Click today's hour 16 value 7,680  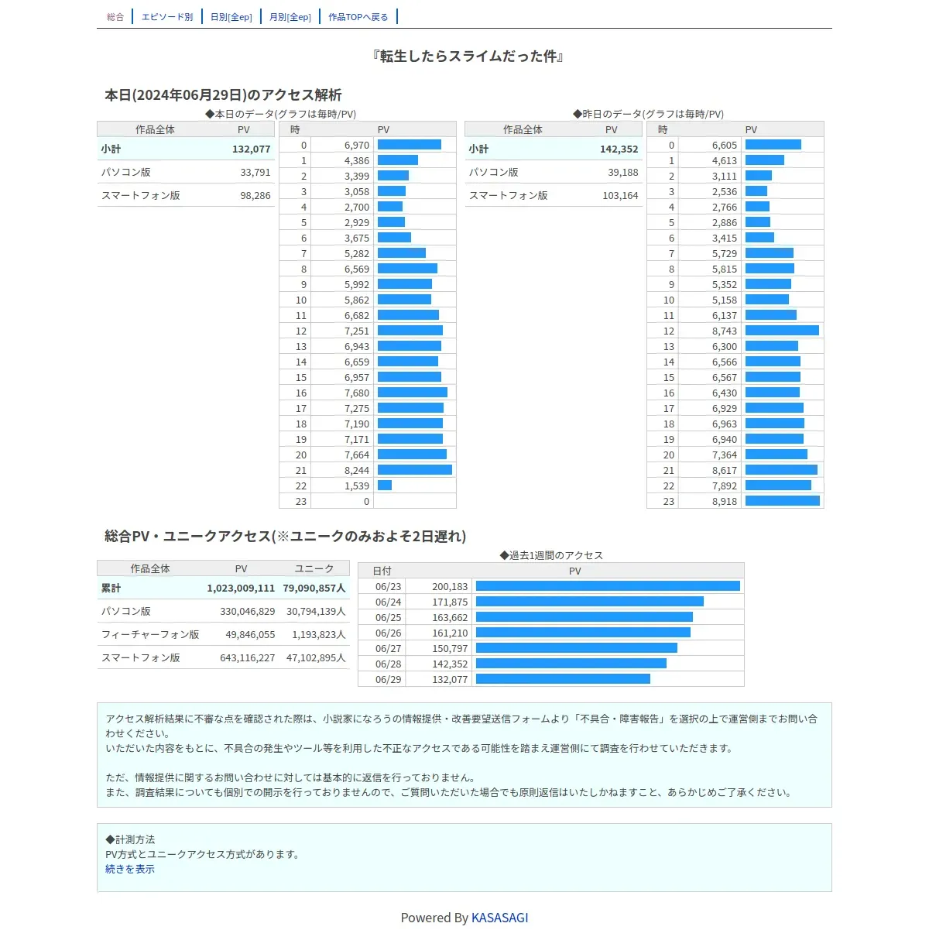(x=357, y=393)
